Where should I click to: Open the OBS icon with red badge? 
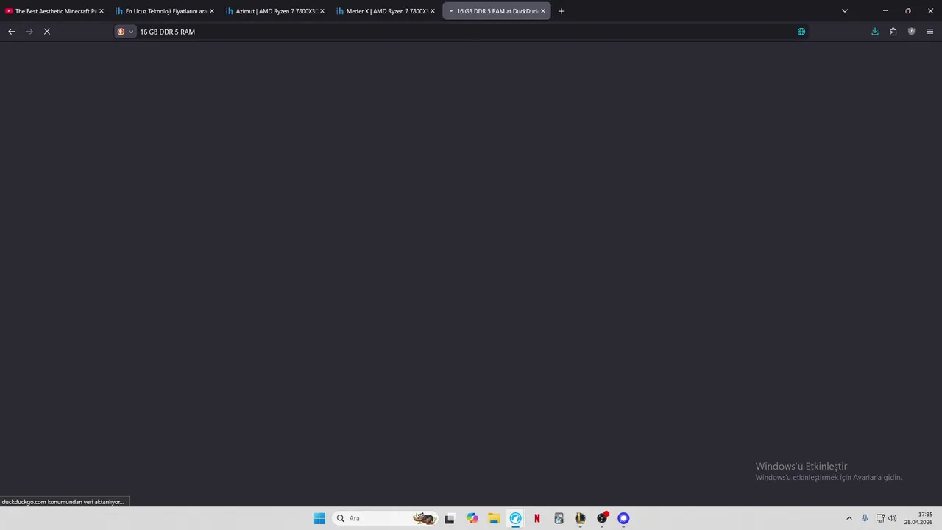click(602, 518)
